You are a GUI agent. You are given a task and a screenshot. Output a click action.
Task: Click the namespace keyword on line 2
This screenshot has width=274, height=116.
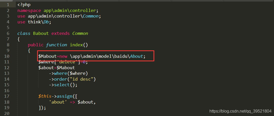coord(29,10)
